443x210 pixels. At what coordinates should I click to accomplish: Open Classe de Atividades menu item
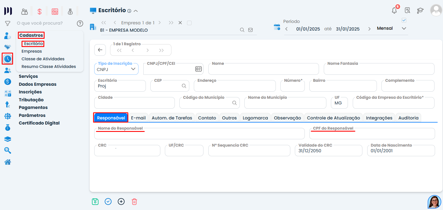[43, 59]
